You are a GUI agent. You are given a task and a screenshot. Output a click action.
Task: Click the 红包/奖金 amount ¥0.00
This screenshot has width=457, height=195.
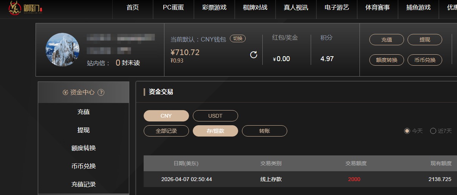tap(281, 59)
